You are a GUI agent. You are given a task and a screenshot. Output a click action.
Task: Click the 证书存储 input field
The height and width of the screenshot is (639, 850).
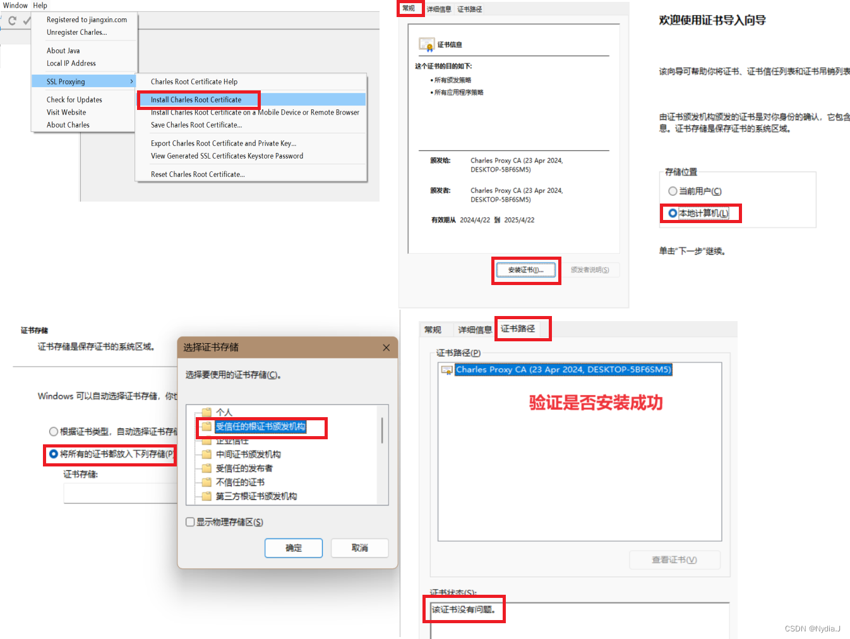coord(120,493)
